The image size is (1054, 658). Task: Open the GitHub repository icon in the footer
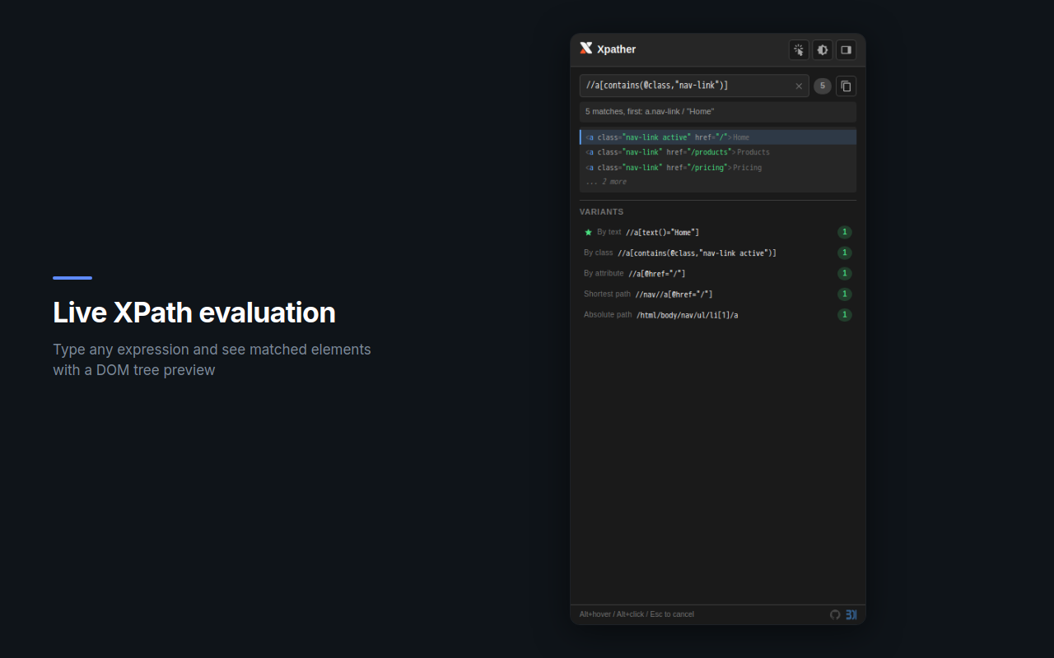click(835, 614)
